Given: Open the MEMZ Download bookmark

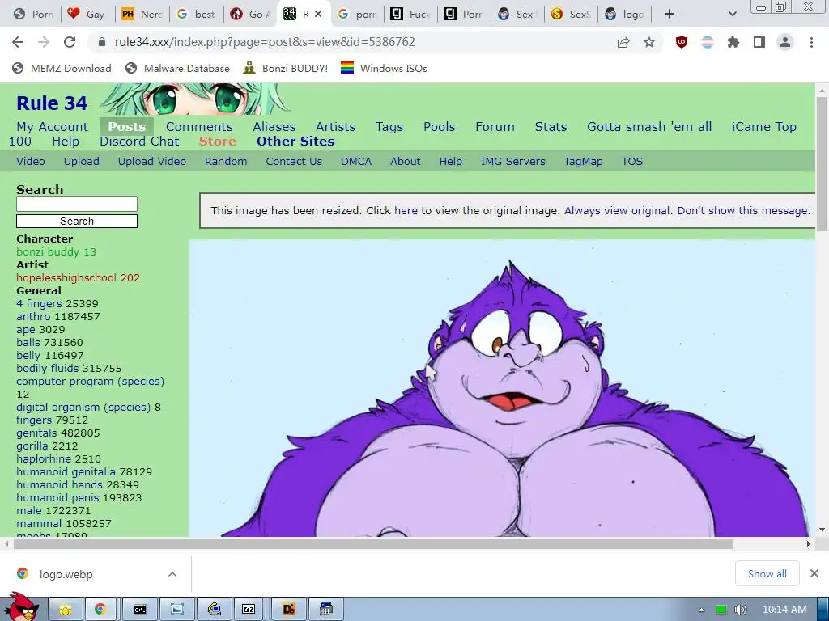Looking at the screenshot, I should click(x=62, y=68).
